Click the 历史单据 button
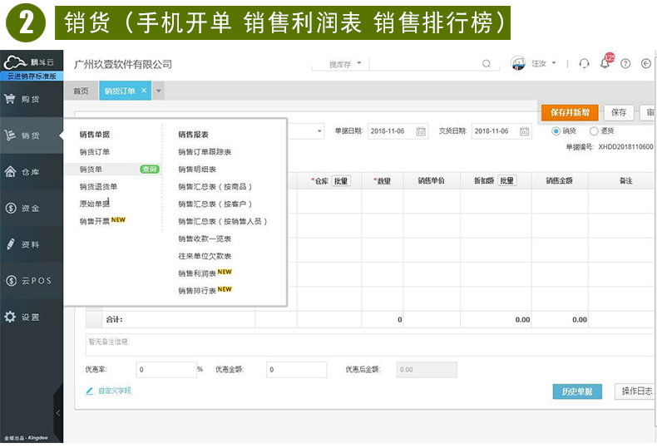 point(577,391)
